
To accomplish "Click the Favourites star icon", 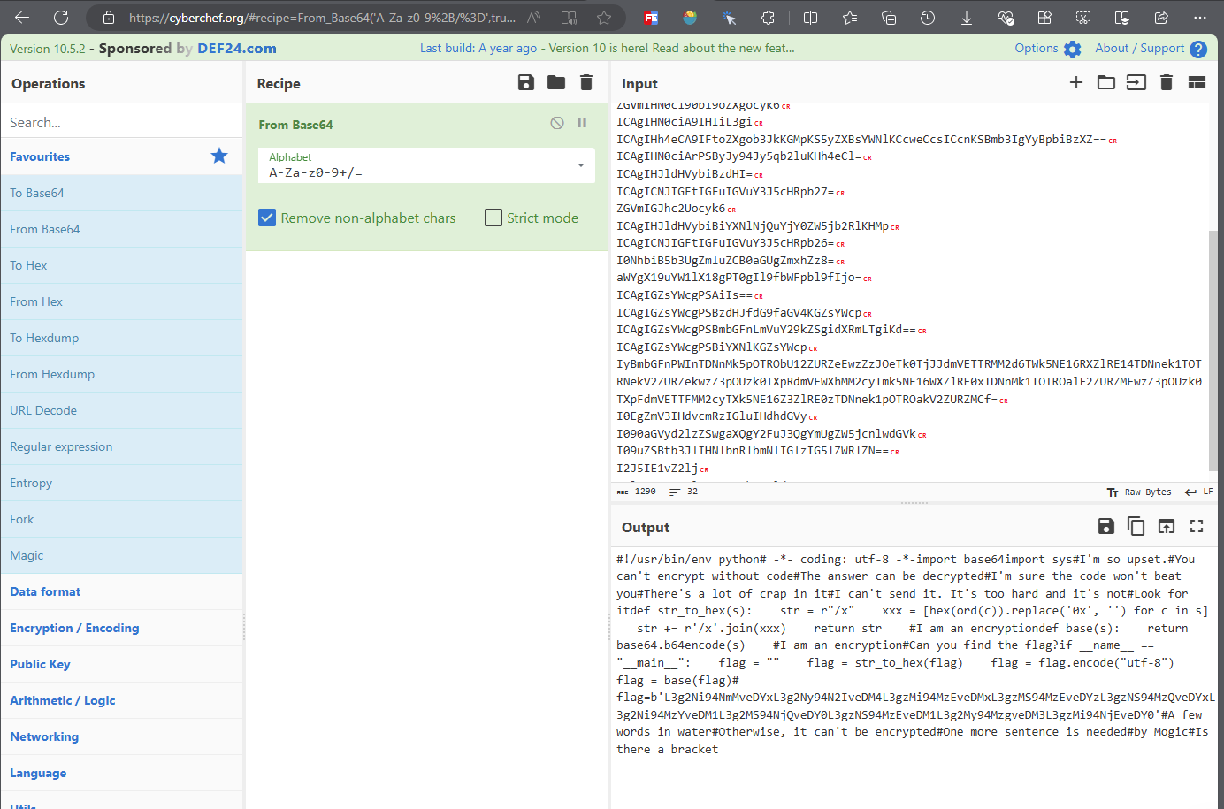I will click(x=219, y=156).
